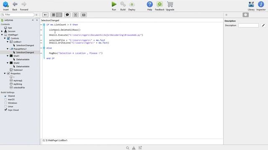Image resolution: width=268 pixels, height=150 pixels.
Task: Click the navigator right arrow beside JollyWeb
Action: point(37,20)
